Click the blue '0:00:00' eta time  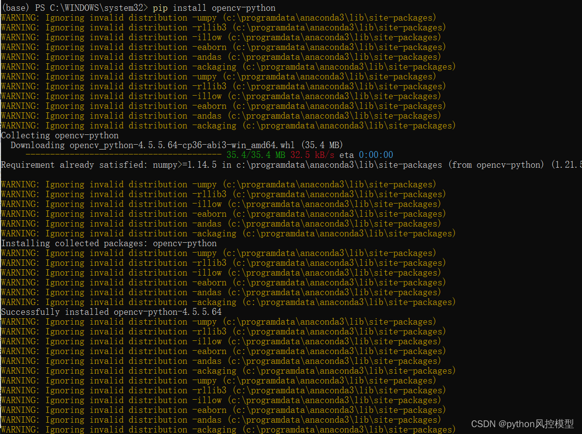coord(376,155)
